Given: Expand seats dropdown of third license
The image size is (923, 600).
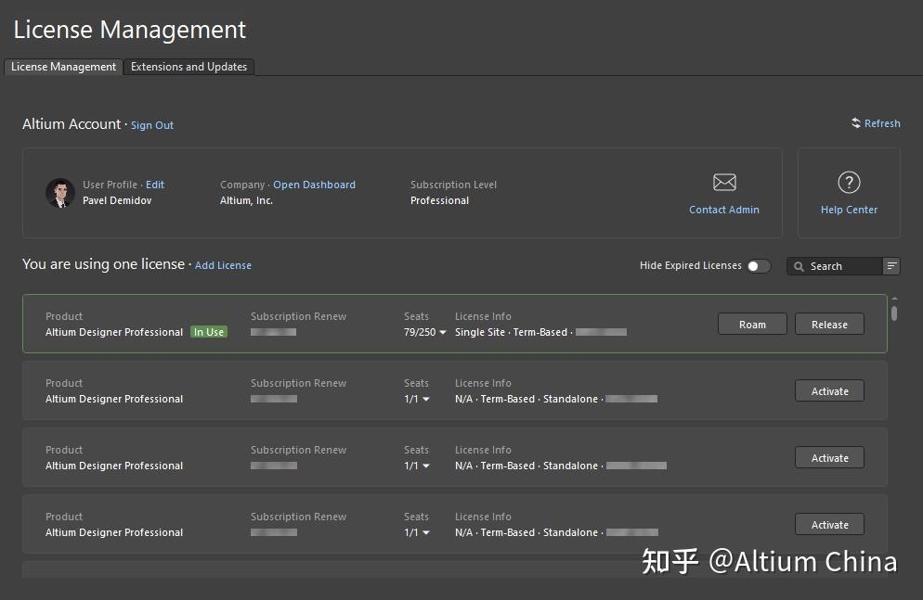Looking at the screenshot, I should (x=426, y=466).
